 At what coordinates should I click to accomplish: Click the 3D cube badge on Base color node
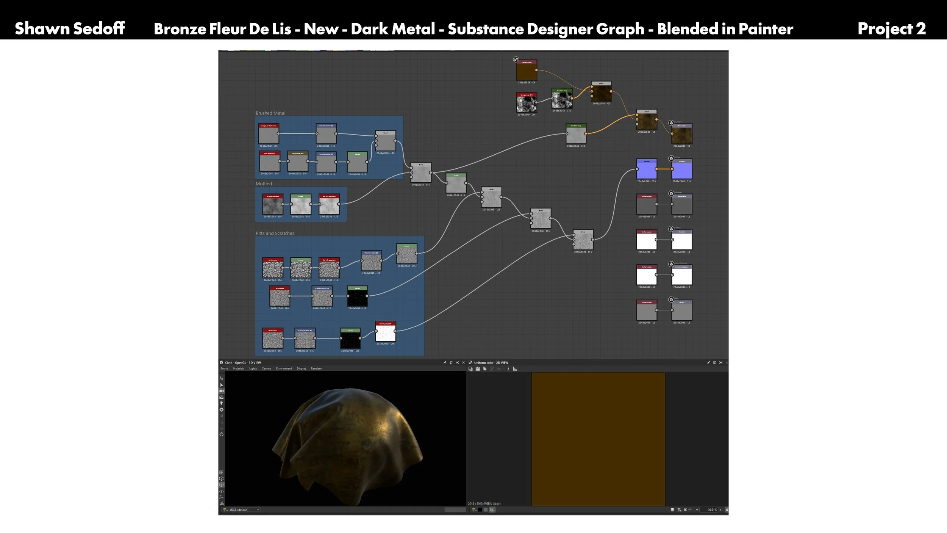tap(671, 123)
